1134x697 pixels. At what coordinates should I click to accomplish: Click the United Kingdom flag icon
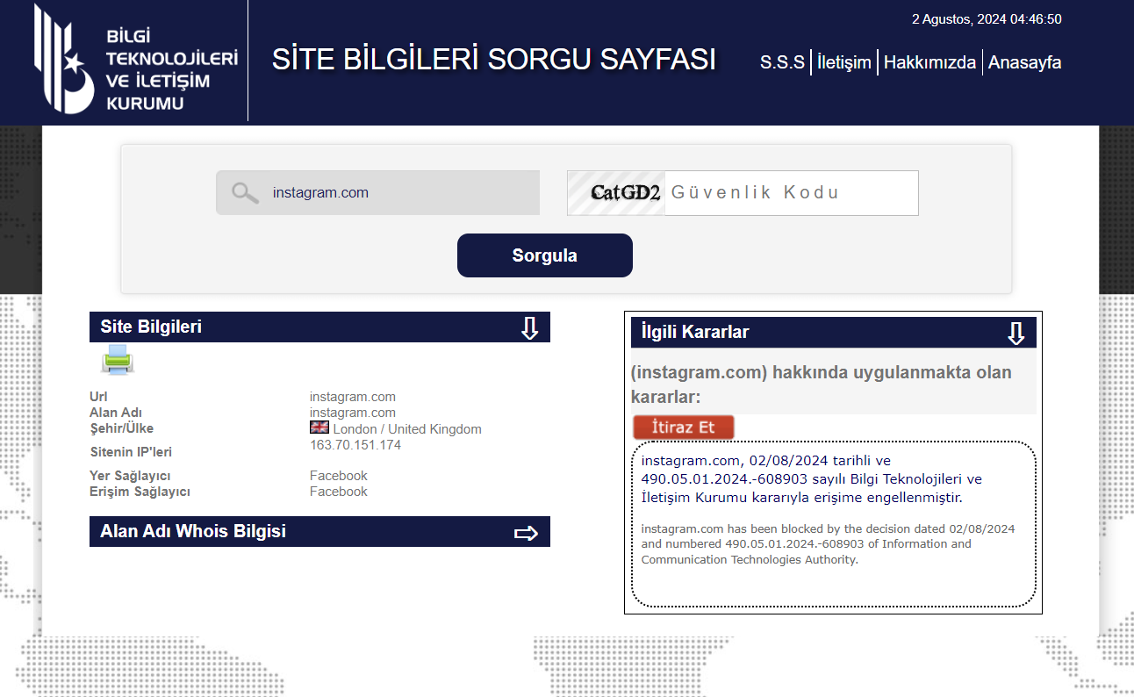319,428
